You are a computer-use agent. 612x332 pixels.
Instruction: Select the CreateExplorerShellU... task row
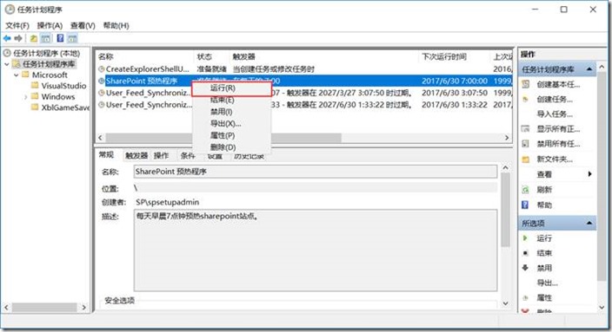(x=304, y=68)
